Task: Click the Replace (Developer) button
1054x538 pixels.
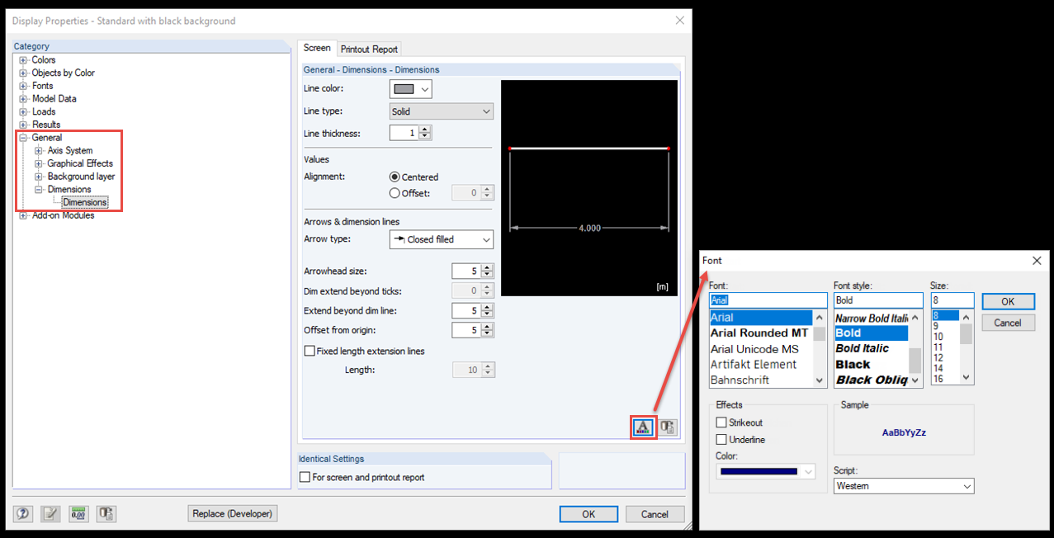Action: coord(232,513)
